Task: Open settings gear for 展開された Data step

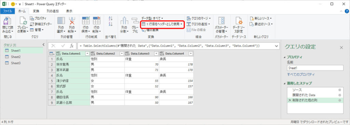Action: pos(340,95)
